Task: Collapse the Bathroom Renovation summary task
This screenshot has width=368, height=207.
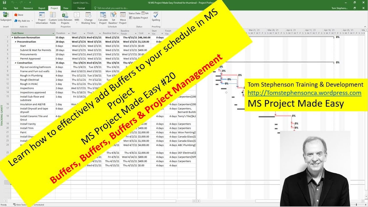Action: coord(12,38)
